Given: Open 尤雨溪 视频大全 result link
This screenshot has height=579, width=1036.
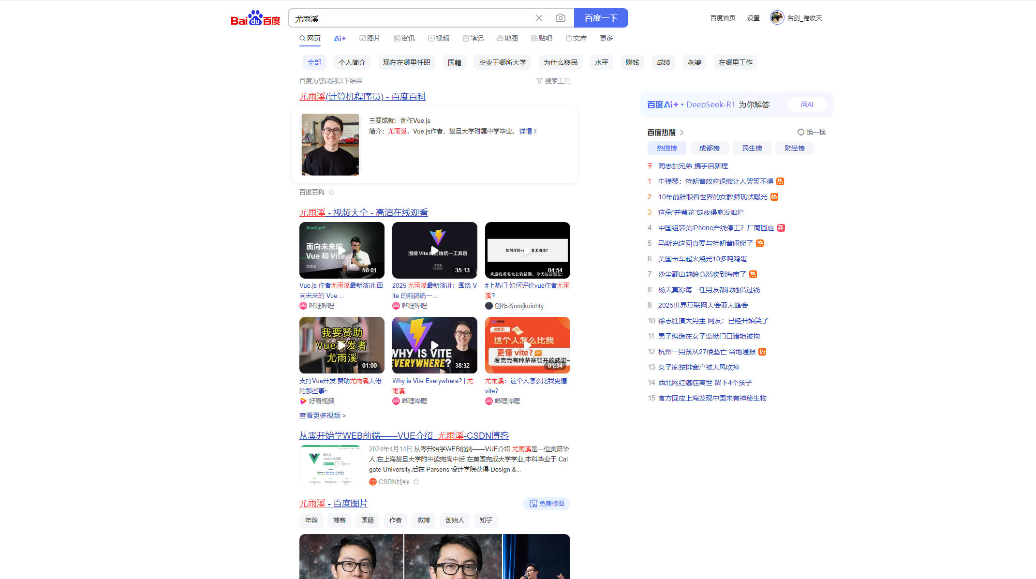Looking at the screenshot, I should pos(364,213).
